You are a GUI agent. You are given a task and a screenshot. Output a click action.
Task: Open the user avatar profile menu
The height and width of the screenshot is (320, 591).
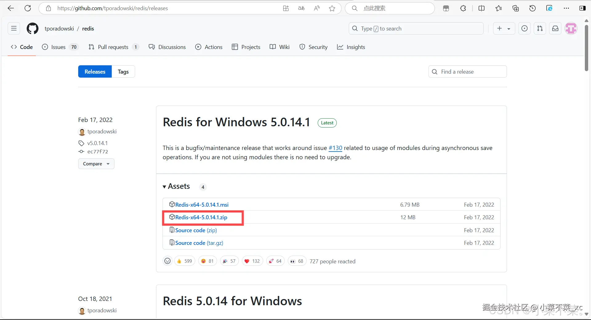pyautogui.click(x=571, y=28)
